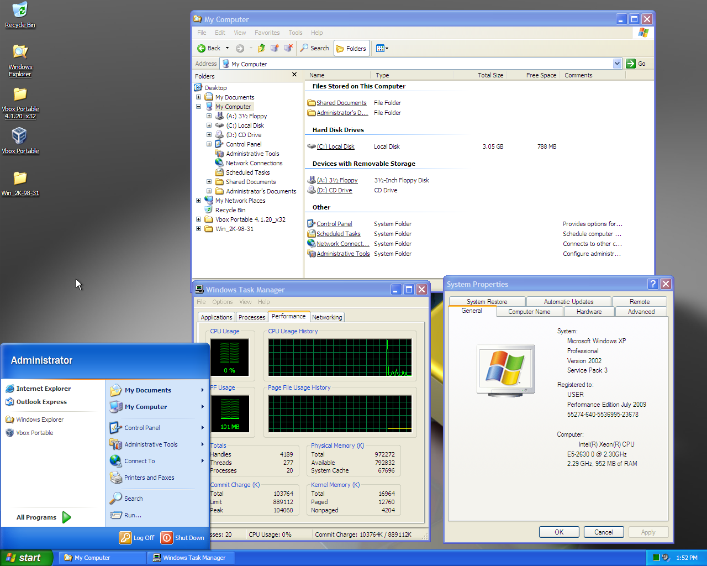Click the help question mark button
The width and height of the screenshot is (707, 566).
[x=653, y=284]
